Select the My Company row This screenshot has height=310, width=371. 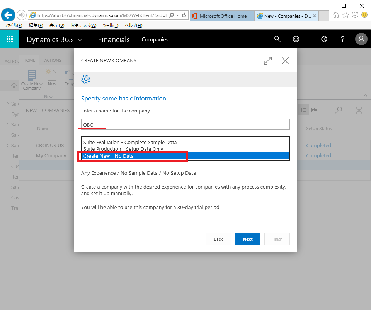(51, 155)
